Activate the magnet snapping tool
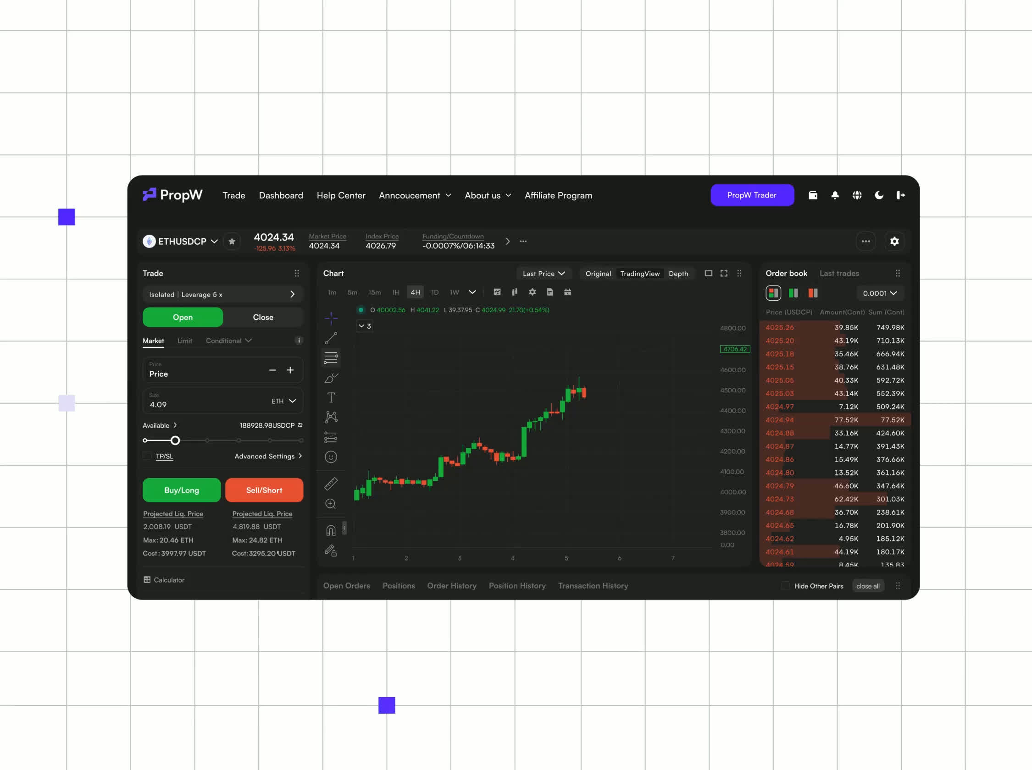1032x770 pixels. click(x=331, y=529)
